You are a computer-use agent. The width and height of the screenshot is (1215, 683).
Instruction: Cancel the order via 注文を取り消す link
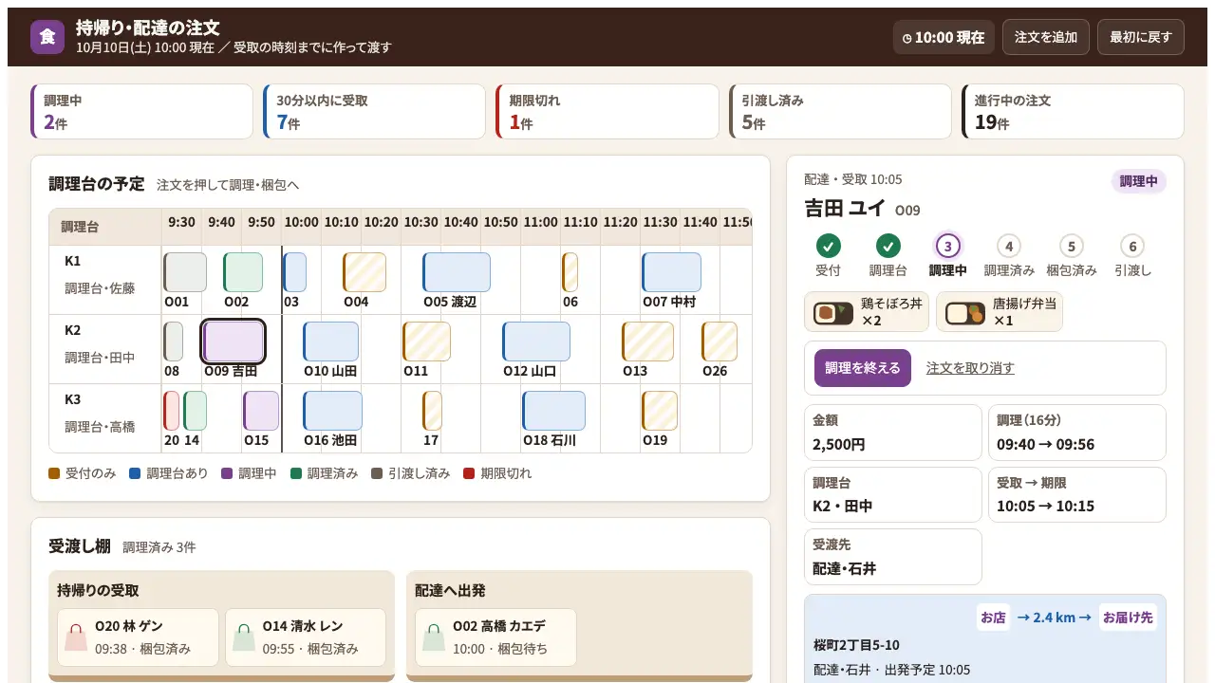(x=970, y=368)
